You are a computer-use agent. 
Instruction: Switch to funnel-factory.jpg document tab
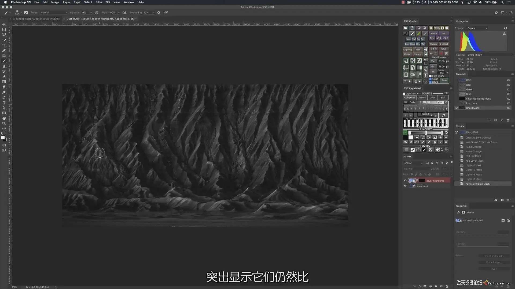(x=36, y=19)
